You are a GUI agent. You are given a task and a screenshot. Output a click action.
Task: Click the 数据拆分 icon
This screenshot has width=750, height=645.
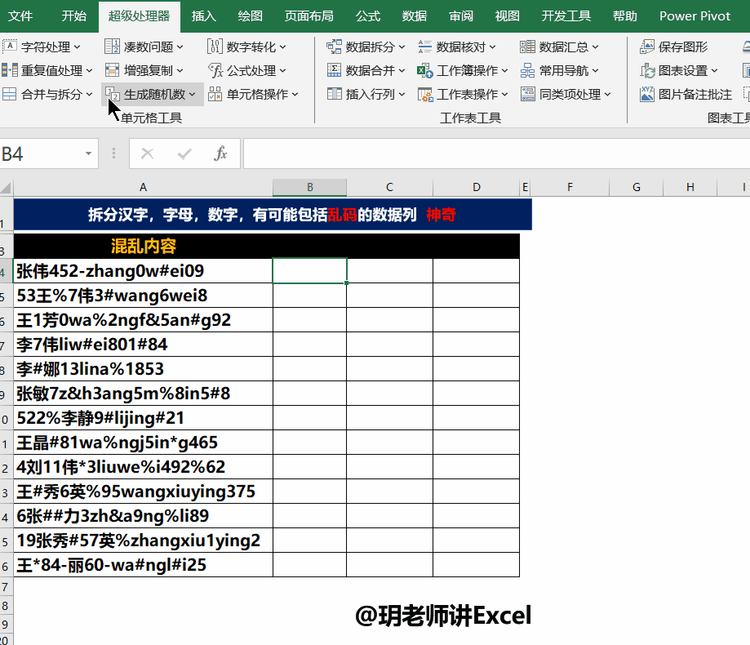[335, 47]
